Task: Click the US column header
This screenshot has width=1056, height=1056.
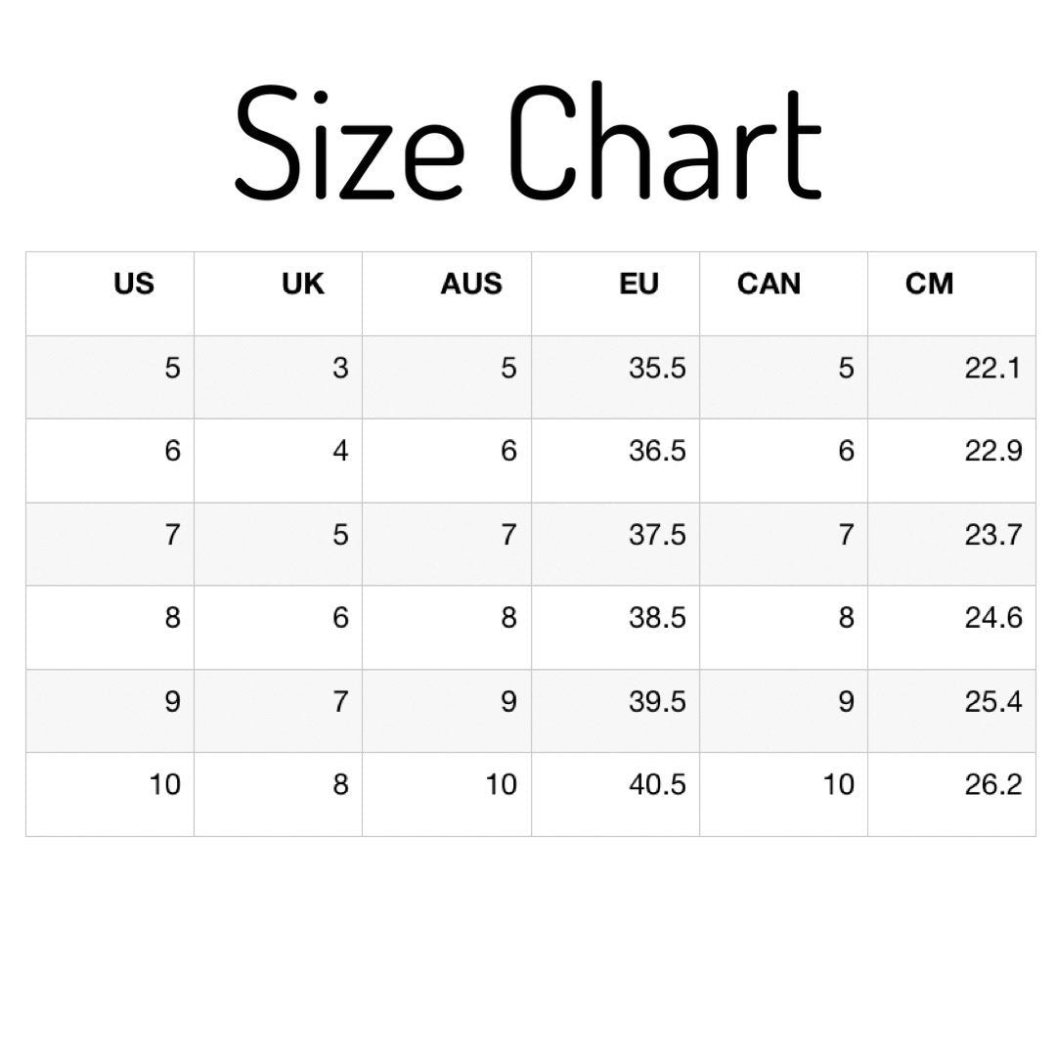Action: click(134, 284)
